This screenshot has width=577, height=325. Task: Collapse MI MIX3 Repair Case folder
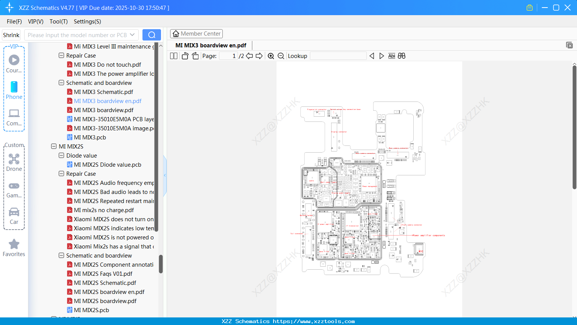point(61,55)
